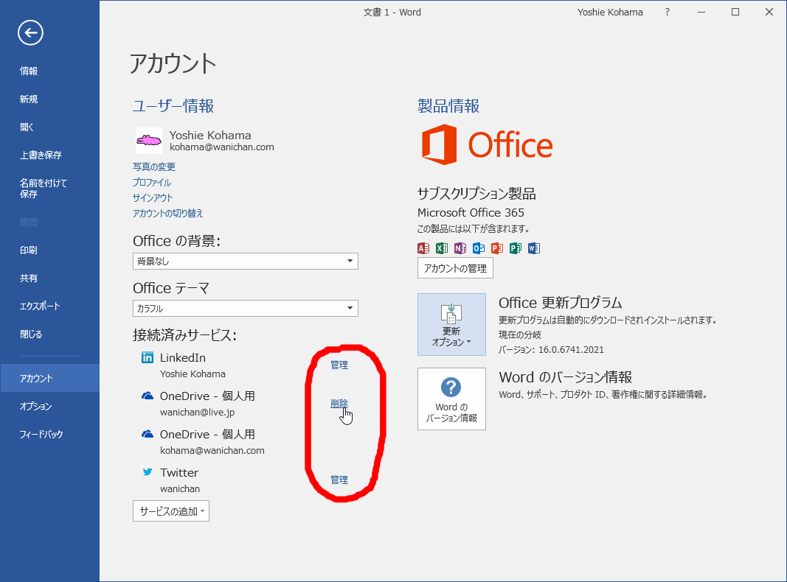This screenshot has width=787, height=582.
Task: Select 共有 in the sidebar
Action: click(x=29, y=278)
